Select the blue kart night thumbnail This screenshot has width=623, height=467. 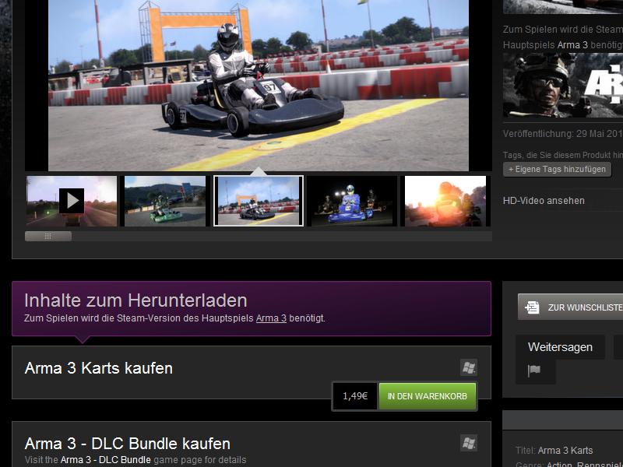352,201
